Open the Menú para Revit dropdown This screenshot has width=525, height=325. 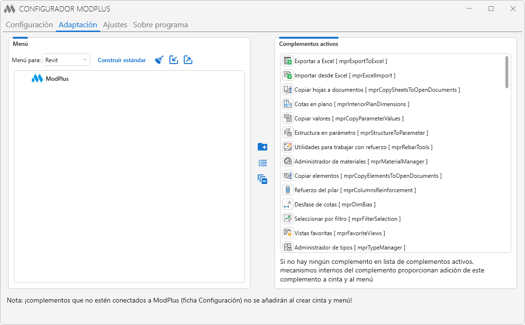(66, 60)
